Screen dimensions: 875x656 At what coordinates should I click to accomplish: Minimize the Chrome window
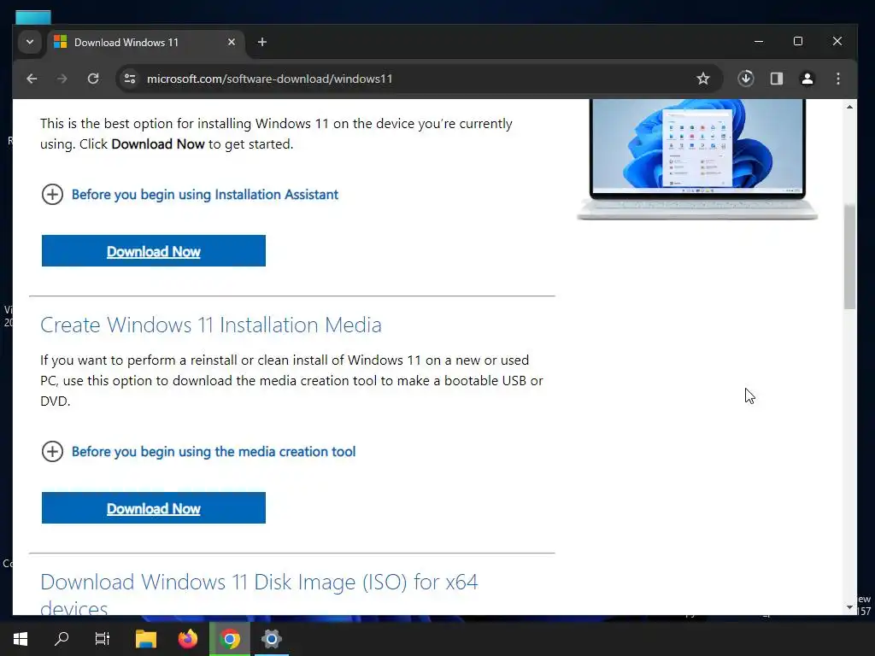(759, 41)
